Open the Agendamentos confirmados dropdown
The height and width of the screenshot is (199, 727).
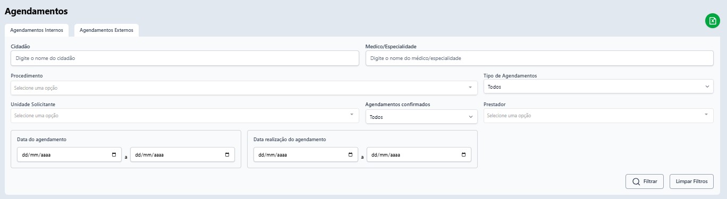421,117
